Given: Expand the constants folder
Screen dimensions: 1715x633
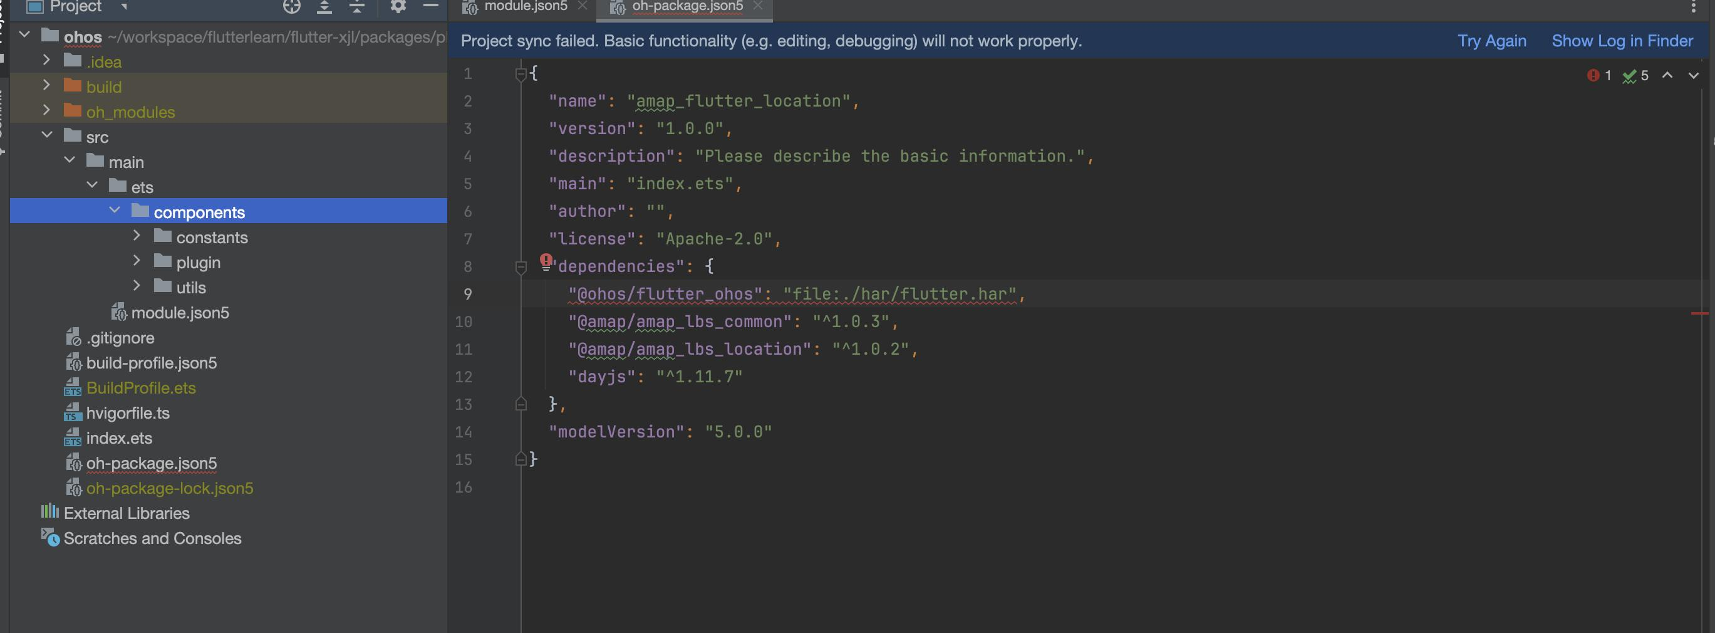Looking at the screenshot, I should coord(137,235).
